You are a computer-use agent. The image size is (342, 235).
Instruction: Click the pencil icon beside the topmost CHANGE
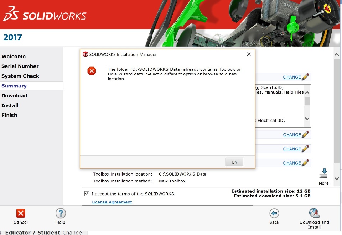pos(305,77)
